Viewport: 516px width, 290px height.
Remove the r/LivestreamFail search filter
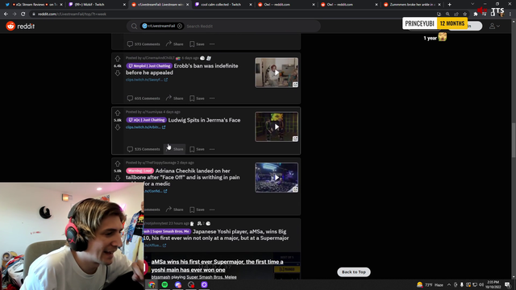click(x=180, y=26)
